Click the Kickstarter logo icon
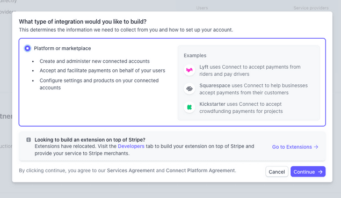This screenshot has height=198, width=341. coord(190,107)
